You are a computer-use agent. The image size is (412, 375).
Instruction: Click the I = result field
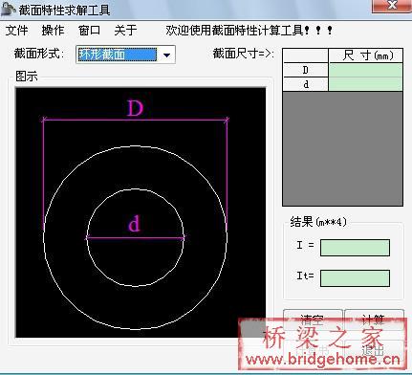355,248
